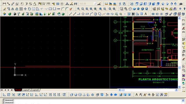The image size is (186, 104).
Task: Select the Move tool
Action: (25, 9)
